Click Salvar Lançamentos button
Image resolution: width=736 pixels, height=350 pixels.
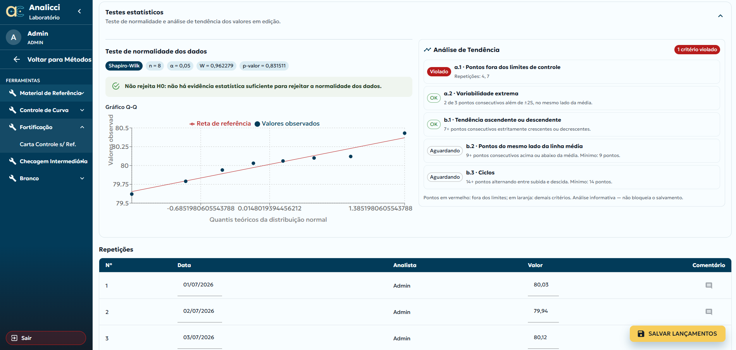coord(677,334)
